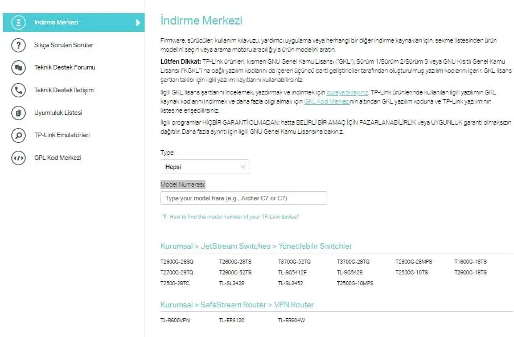Viewport: 514px width, 337px height.
Task: Click the 'buraya tıklayınız' link
Action: point(347,92)
